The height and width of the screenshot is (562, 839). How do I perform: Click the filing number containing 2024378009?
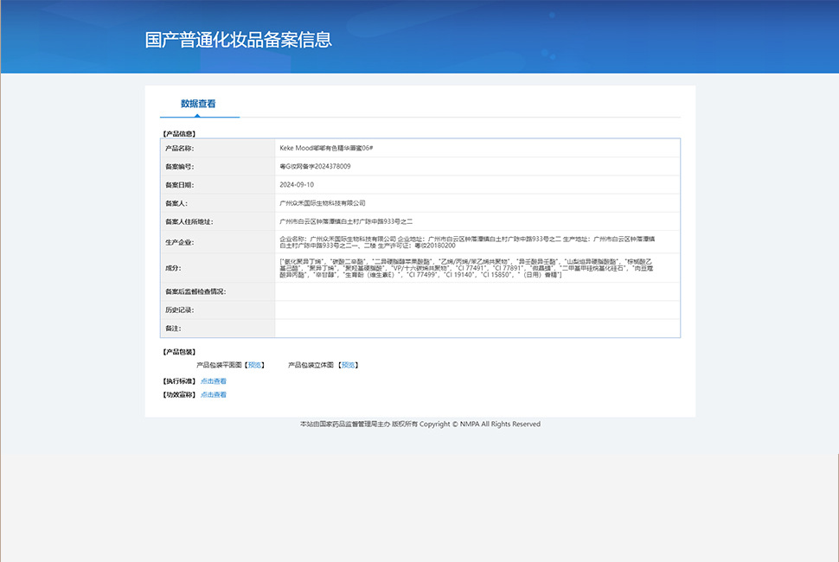pyautogui.click(x=315, y=166)
